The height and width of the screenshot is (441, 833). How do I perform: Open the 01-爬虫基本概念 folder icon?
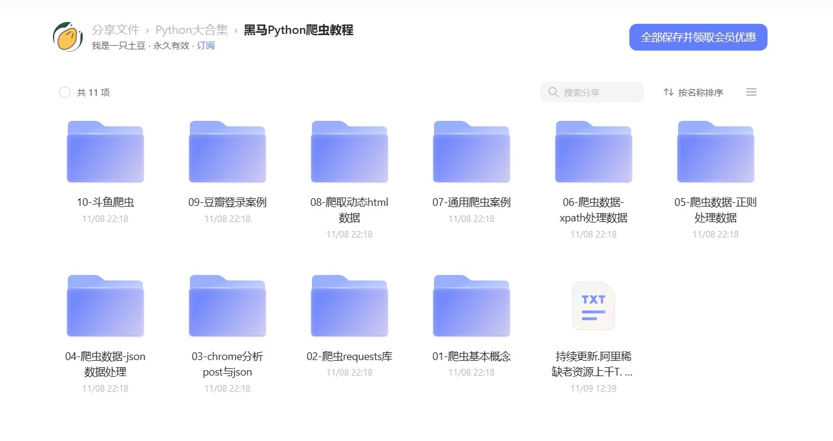[x=472, y=306]
